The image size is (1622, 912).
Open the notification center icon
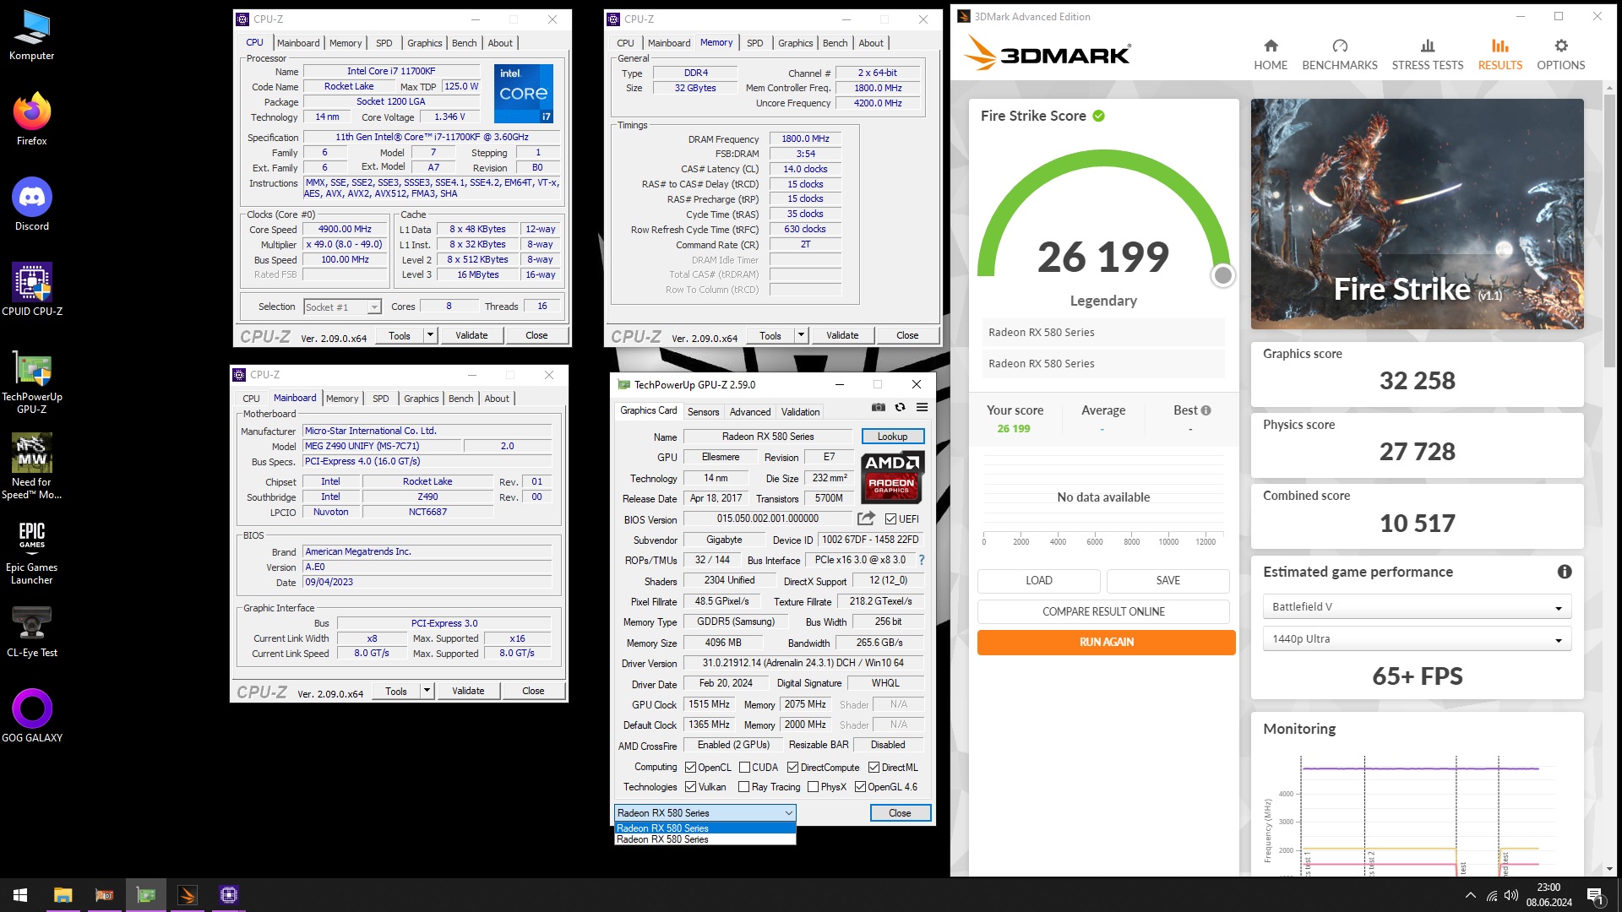point(1595,895)
